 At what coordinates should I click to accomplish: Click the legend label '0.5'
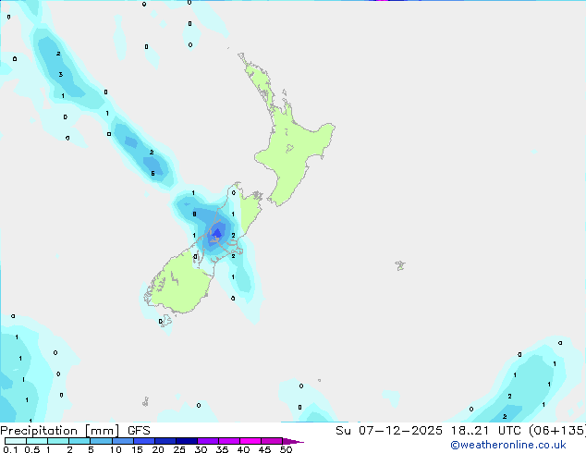[32, 449]
